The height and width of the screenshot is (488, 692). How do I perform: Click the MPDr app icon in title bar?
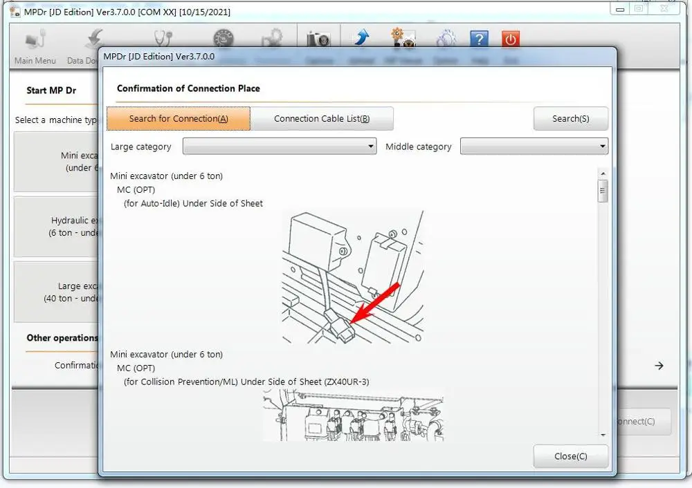point(15,12)
